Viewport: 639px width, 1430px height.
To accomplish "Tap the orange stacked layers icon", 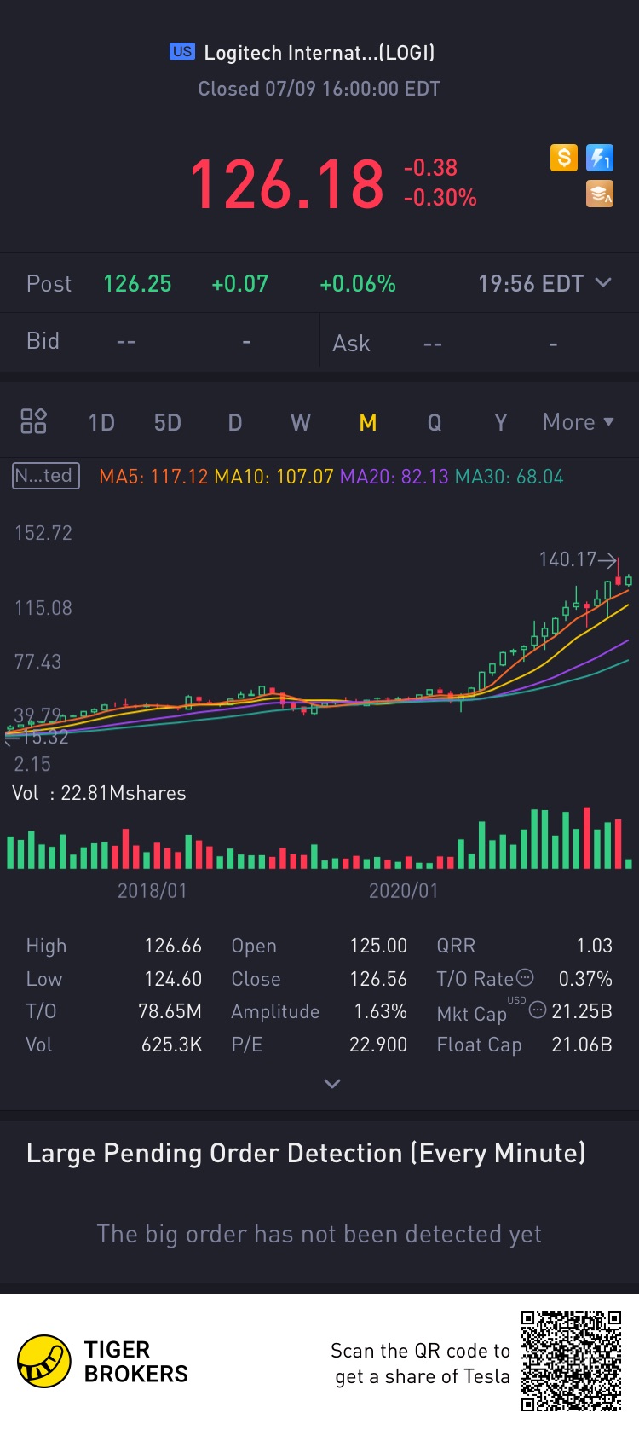I will point(600,194).
